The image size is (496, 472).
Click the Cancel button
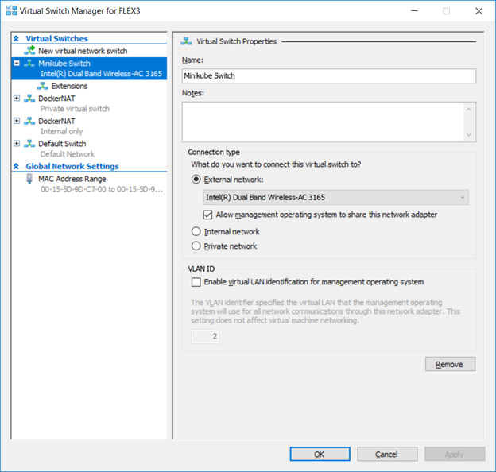click(387, 455)
